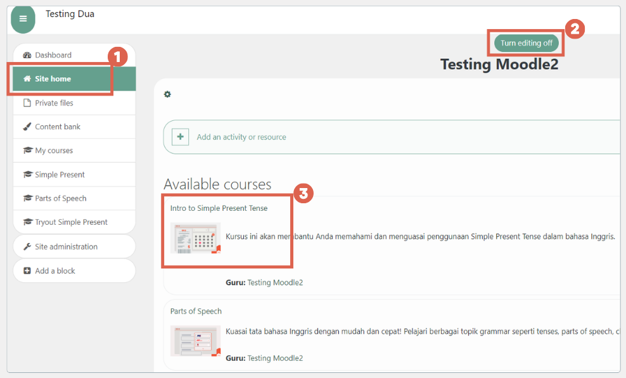This screenshot has width=626, height=378.
Task: Click the plus icon to add an activity
Action: click(x=181, y=137)
